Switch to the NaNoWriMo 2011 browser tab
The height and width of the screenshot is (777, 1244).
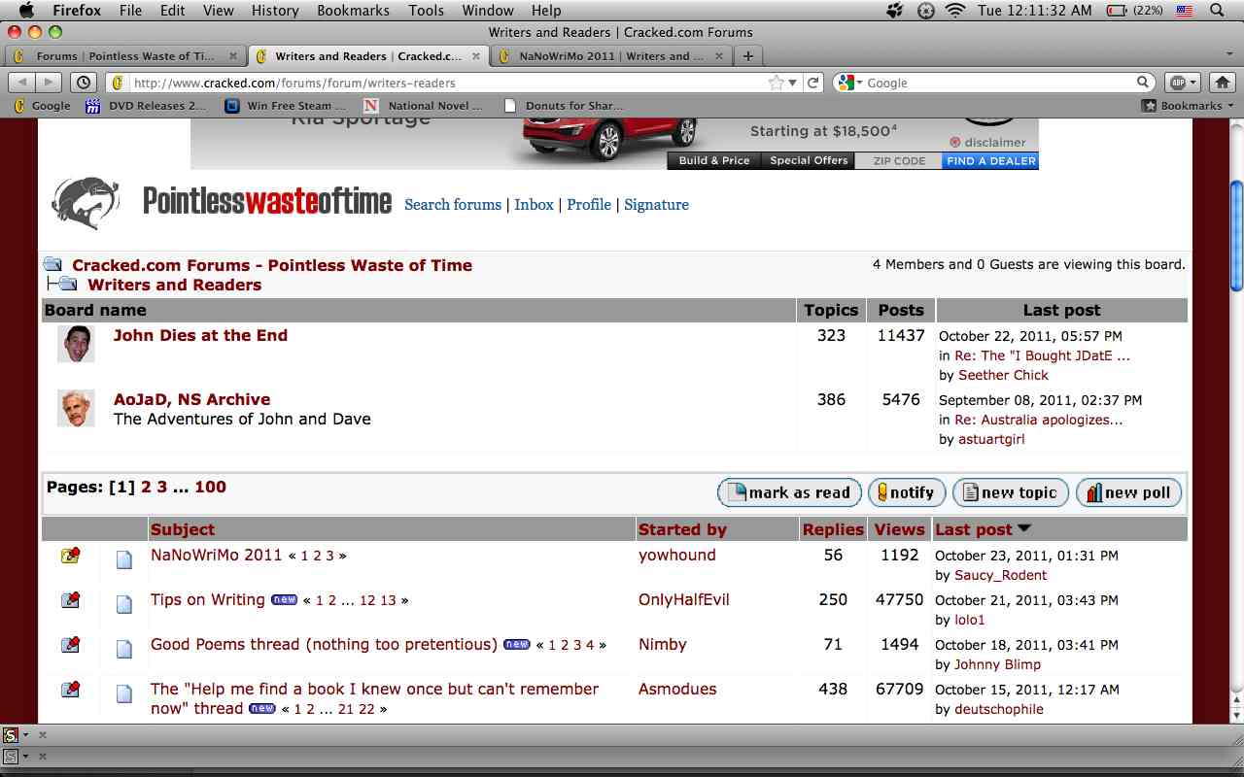612,55
